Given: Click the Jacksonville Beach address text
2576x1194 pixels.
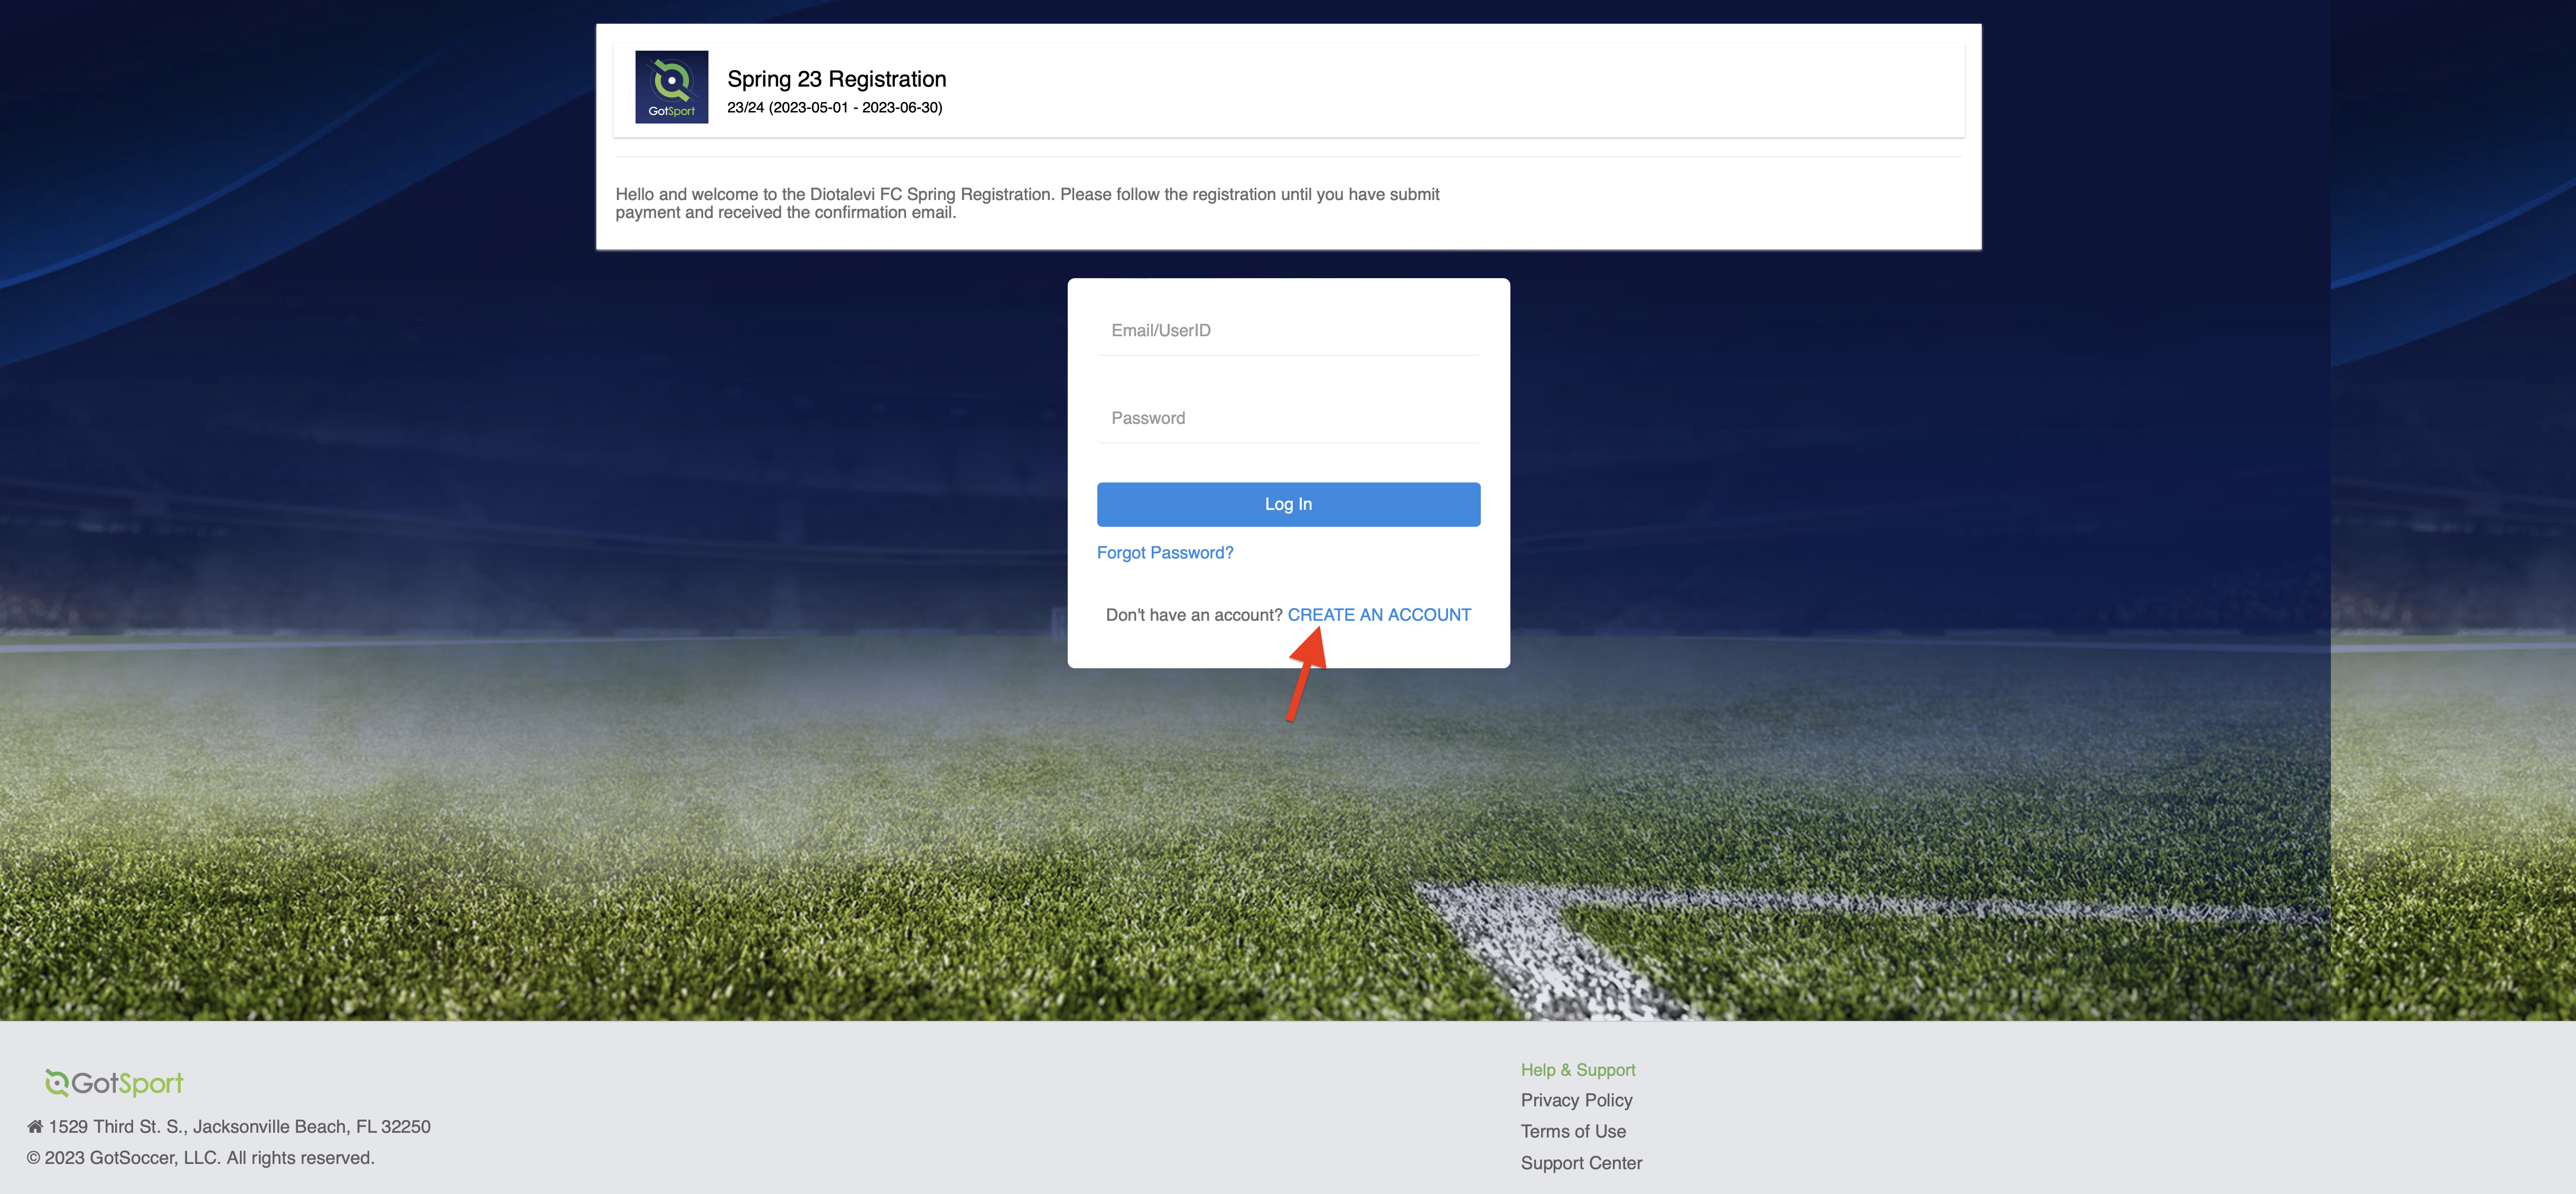Looking at the screenshot, I should [x=239, y=1126].
